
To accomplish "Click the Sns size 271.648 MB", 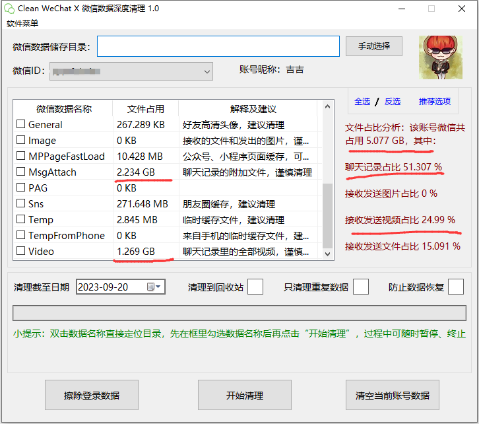I will (x=143, y=204).
